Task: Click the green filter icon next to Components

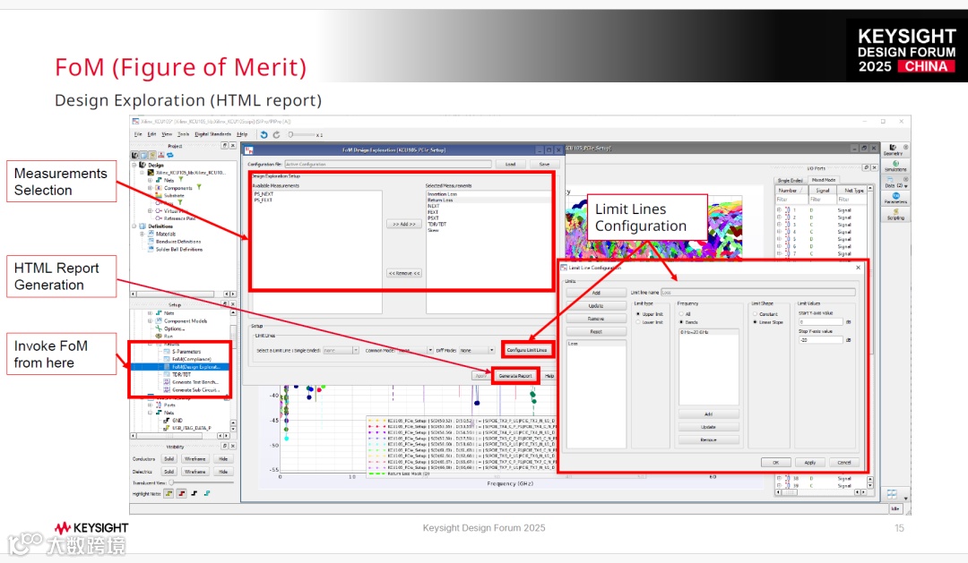Action: 199,187
